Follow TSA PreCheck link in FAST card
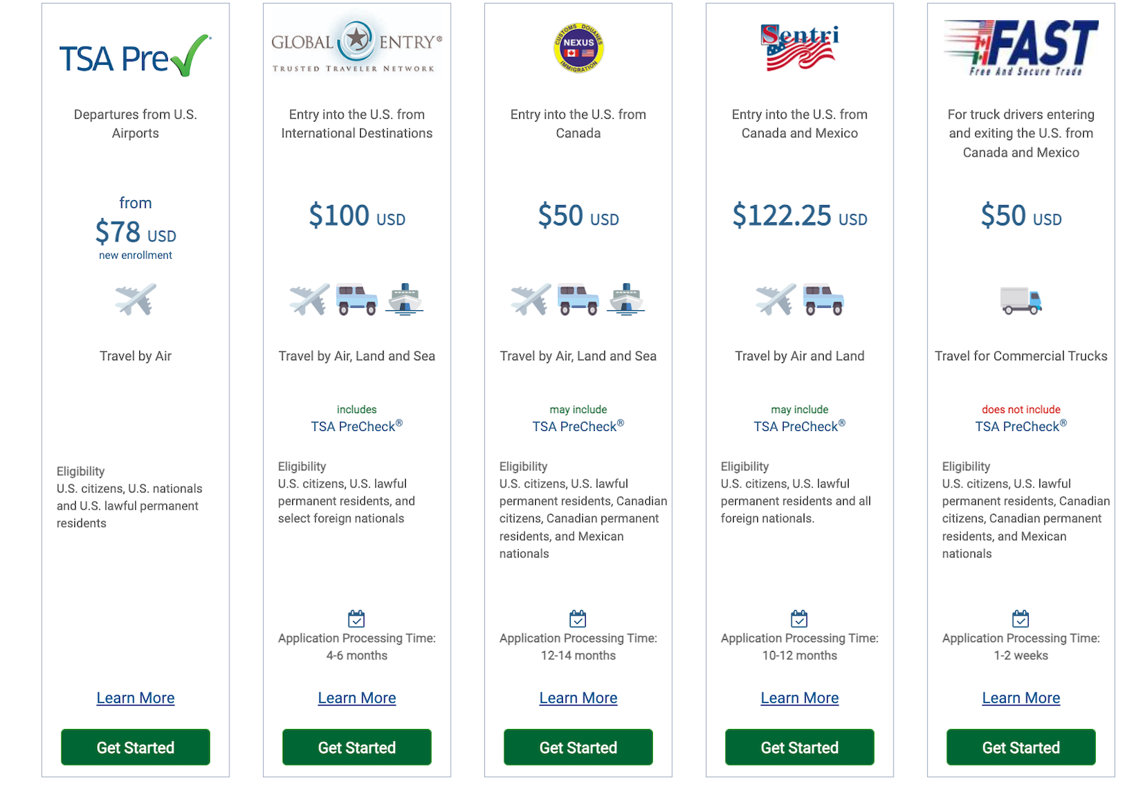1143x789 pixels. pos(1021,426)
